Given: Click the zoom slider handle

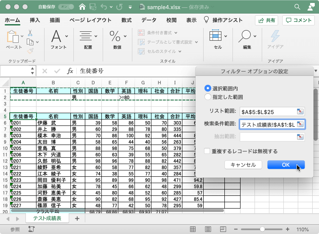Looking at the screenshot, I should click(x=262, y=229).
